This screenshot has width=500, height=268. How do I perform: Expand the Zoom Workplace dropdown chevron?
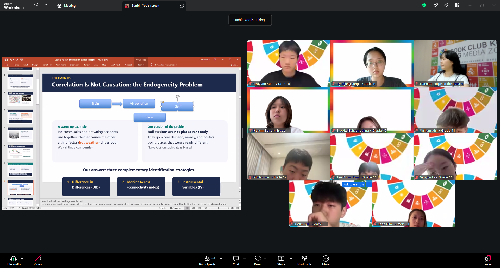tap(46, 5)
